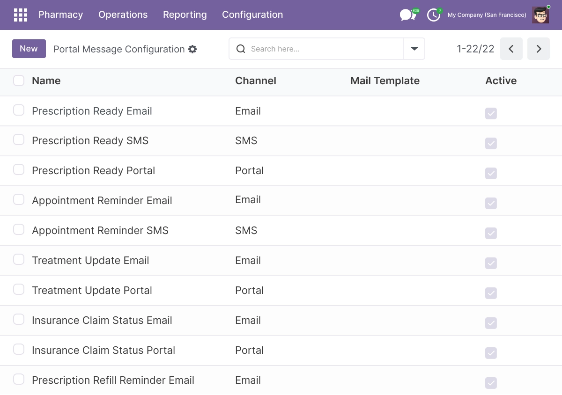The width and height of the screenshot is (562, 395).
Task: Select Prescription Ready Portal row checkbox
Action: 19,169
